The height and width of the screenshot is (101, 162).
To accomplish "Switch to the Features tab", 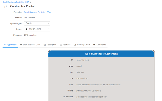I will (x=65, y=45).
